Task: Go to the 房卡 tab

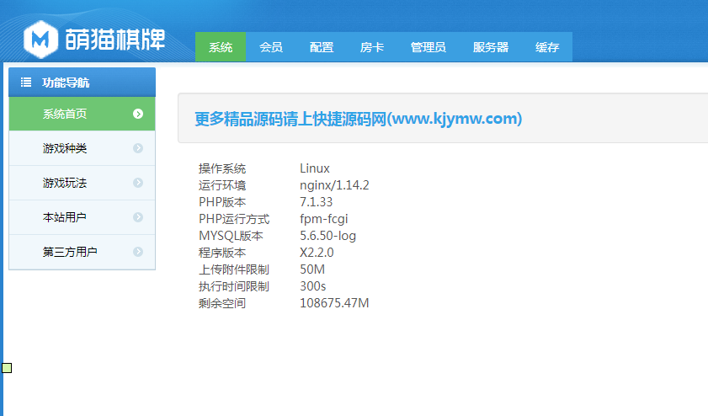Action: click(372, 47)
